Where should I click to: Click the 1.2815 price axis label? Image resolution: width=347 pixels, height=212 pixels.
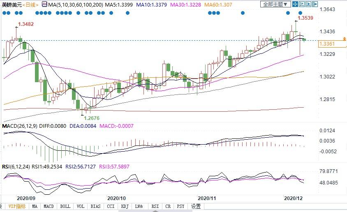[x=327, y=99]
